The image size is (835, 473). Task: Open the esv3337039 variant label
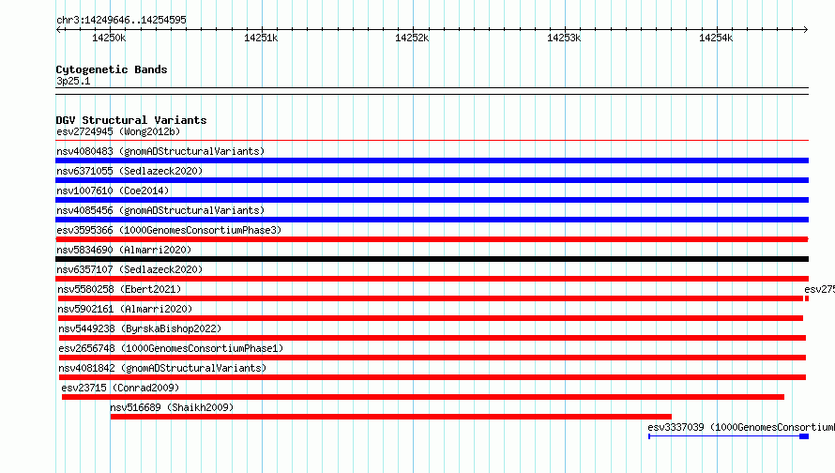741,427
